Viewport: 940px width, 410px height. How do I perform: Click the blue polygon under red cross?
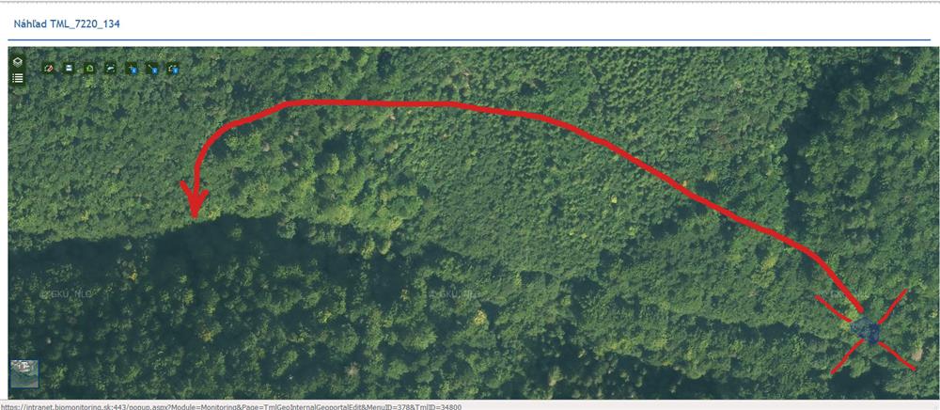pos(865,330)
